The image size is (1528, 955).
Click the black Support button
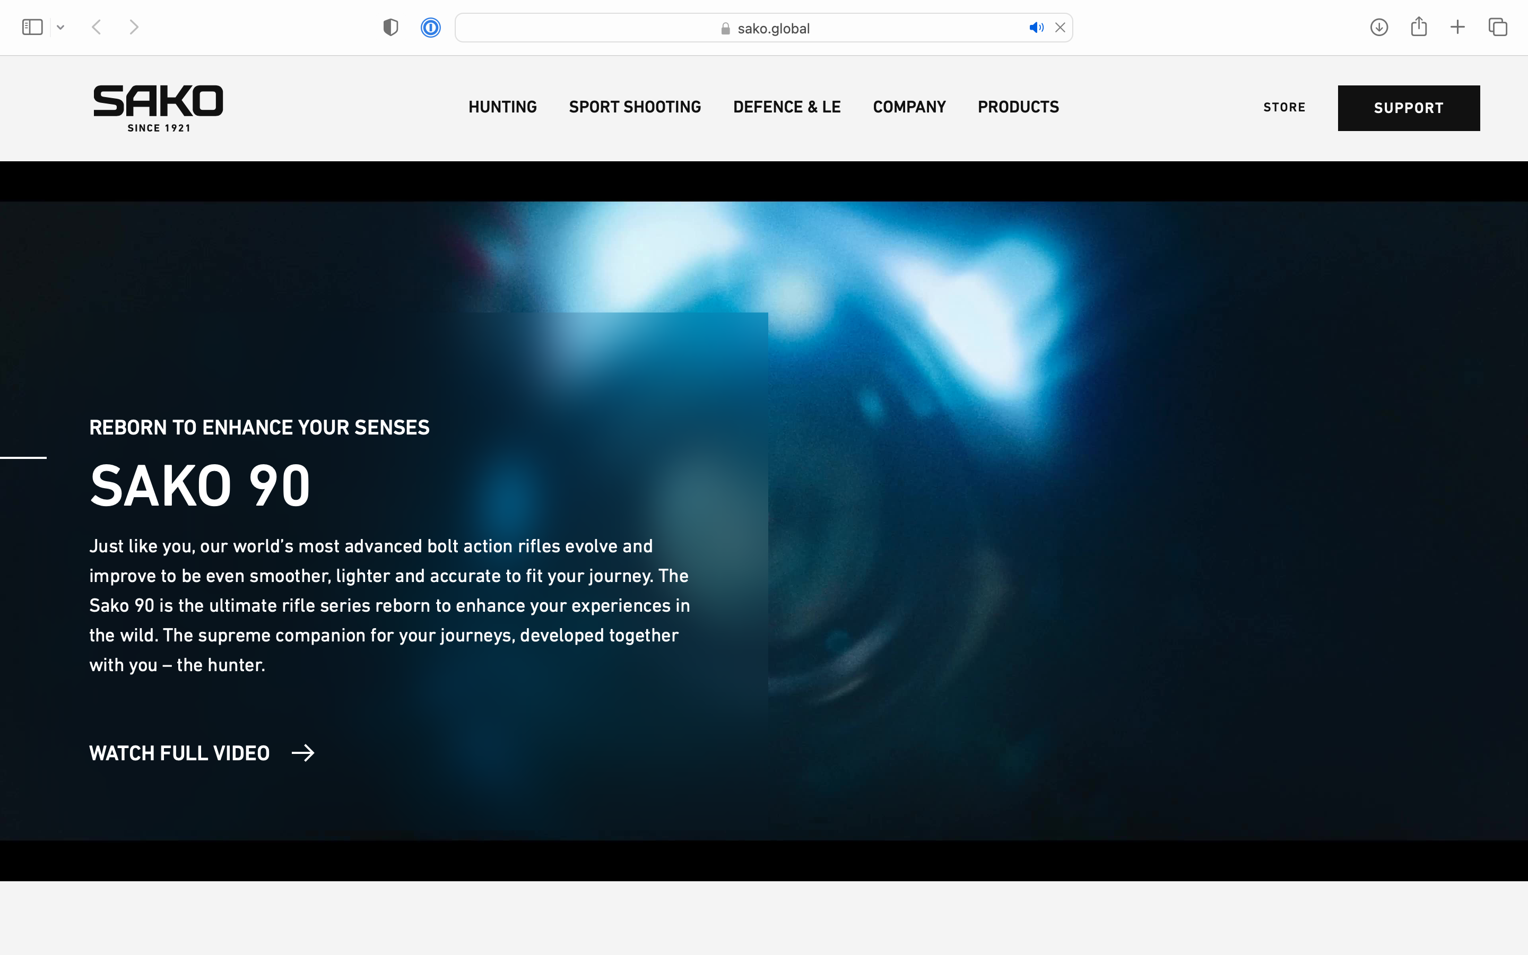1409,108
